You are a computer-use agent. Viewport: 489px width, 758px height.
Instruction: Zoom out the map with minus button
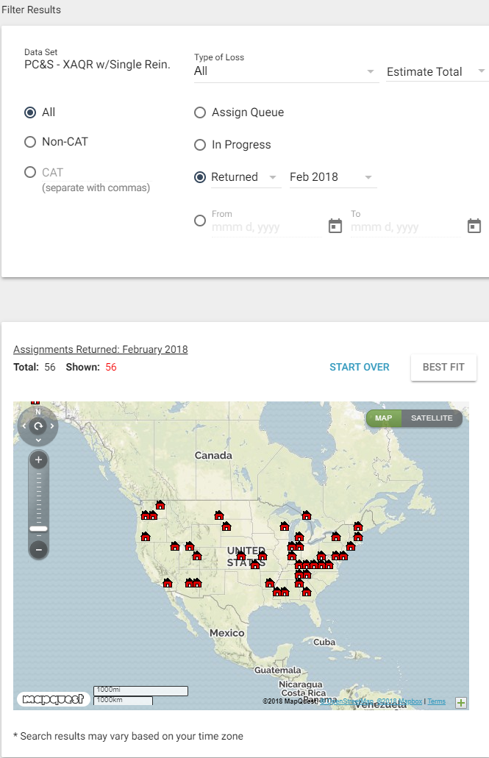(x=39, y=548)
